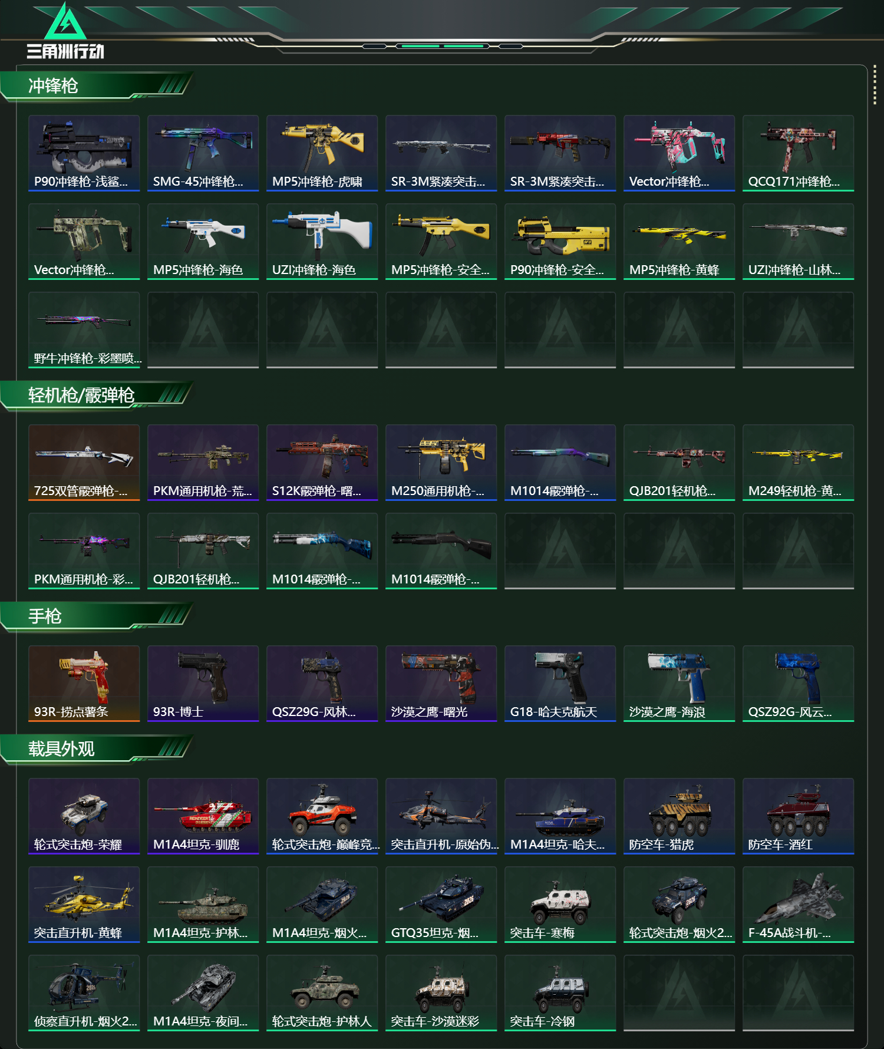Image resolution: width=884 pixels, height=1049 pixels.
Task: Select the 突击直升机-黄蜂 helicopter skin
Action: coord(84,905)
